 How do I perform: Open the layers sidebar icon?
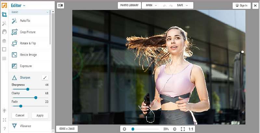[4, 41]
